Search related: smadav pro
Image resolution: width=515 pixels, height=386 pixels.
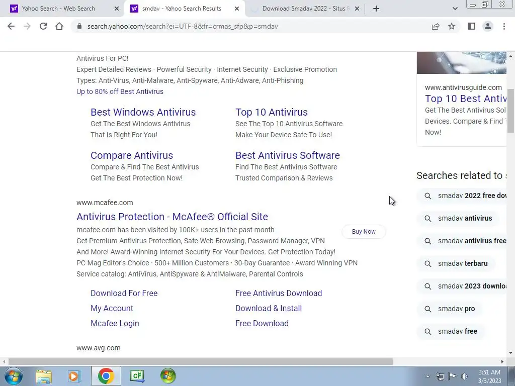[450, 309]
